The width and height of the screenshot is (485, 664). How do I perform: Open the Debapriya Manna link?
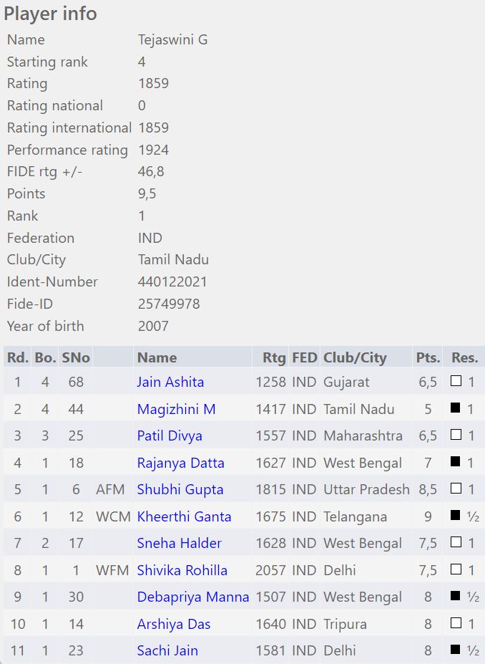(x=193, y=597)
